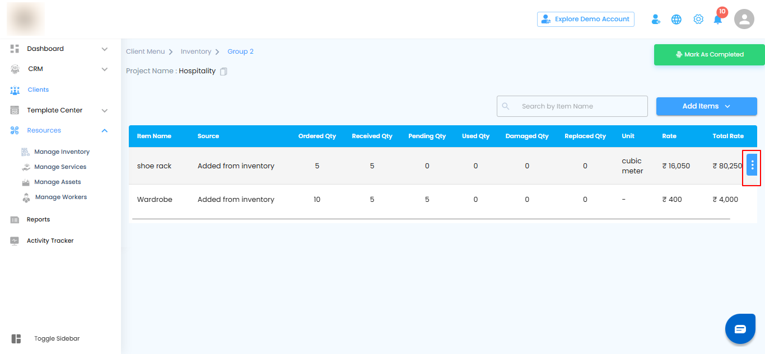Click Explore Demo Account button
This screenshot has height=354, width=765.
point(586,19)
